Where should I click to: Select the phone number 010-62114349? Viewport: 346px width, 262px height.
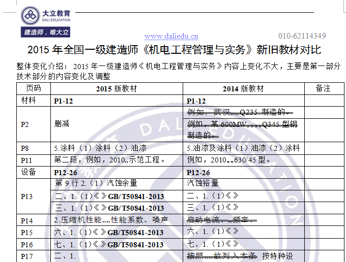[x=302, y=36]
